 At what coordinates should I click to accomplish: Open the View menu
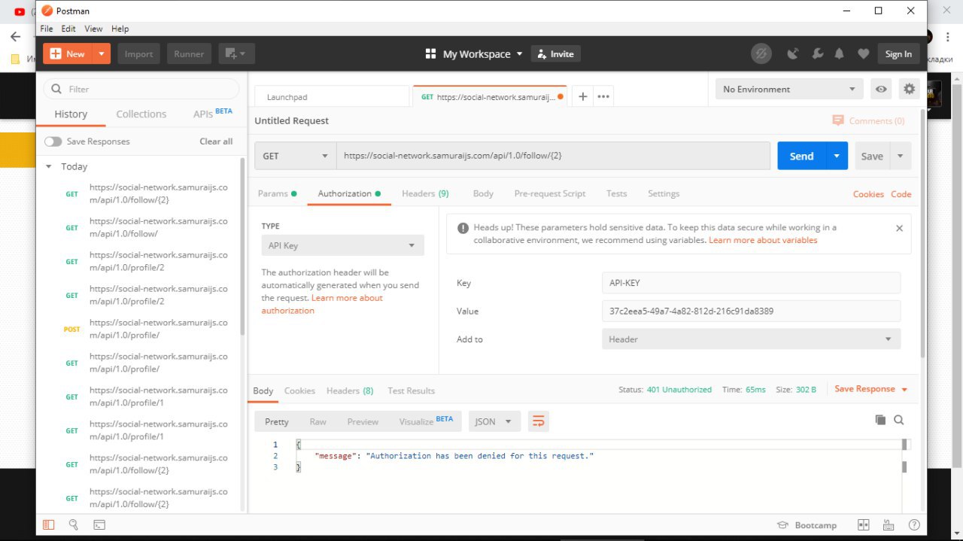93,29
